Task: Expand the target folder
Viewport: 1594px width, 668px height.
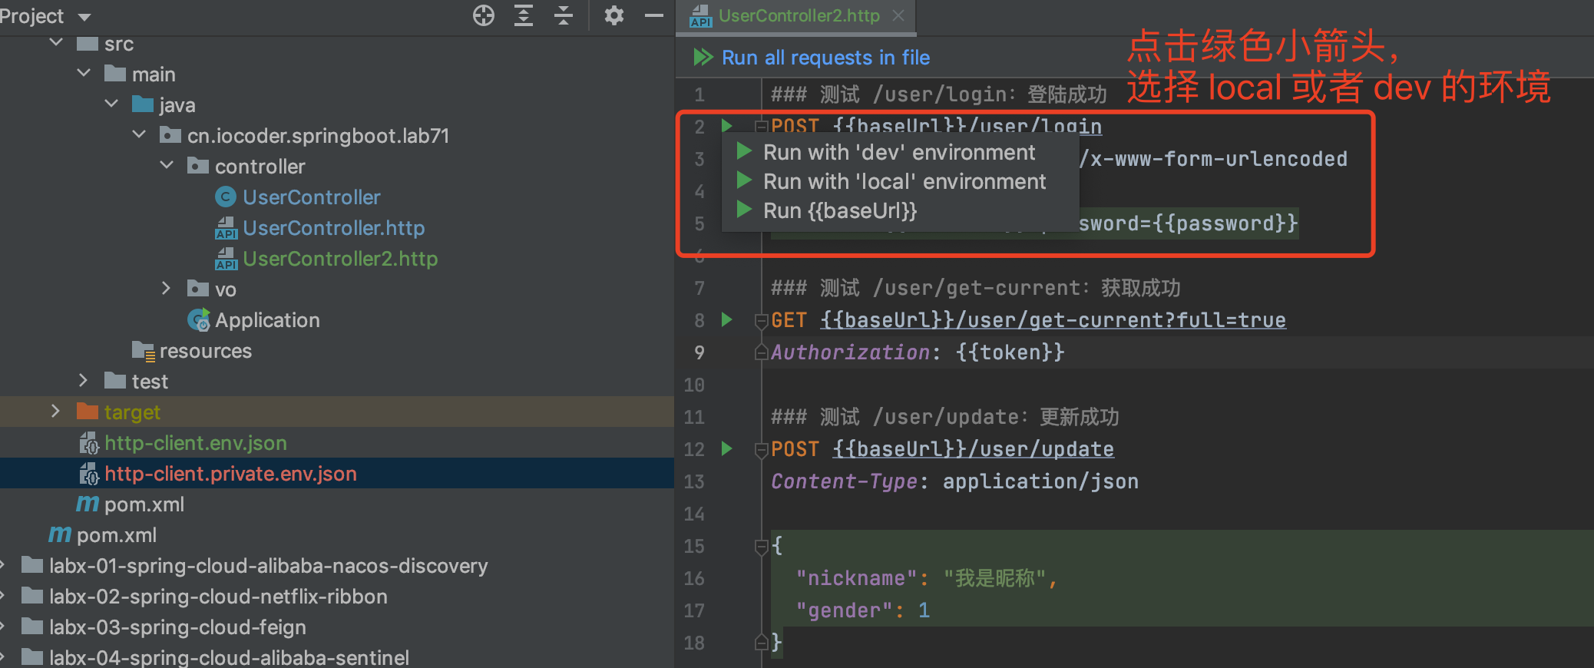Action: (56, 411)
